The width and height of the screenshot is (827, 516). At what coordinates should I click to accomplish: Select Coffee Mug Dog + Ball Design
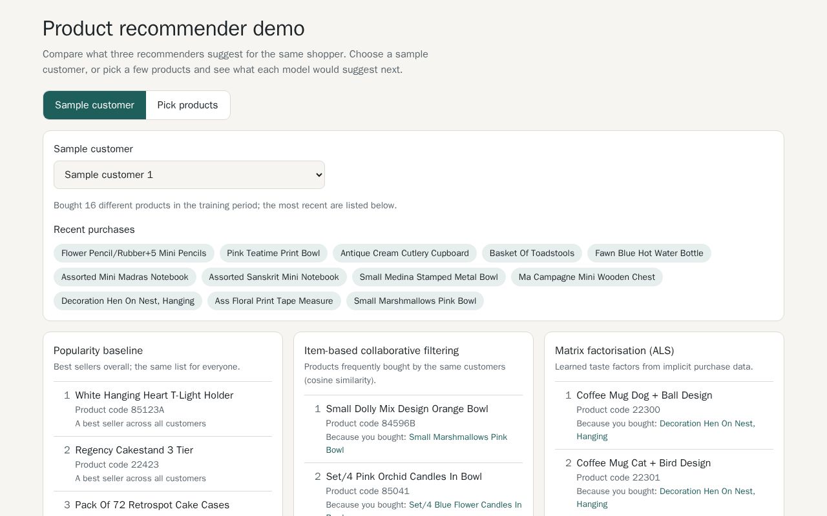click(644, 395)
